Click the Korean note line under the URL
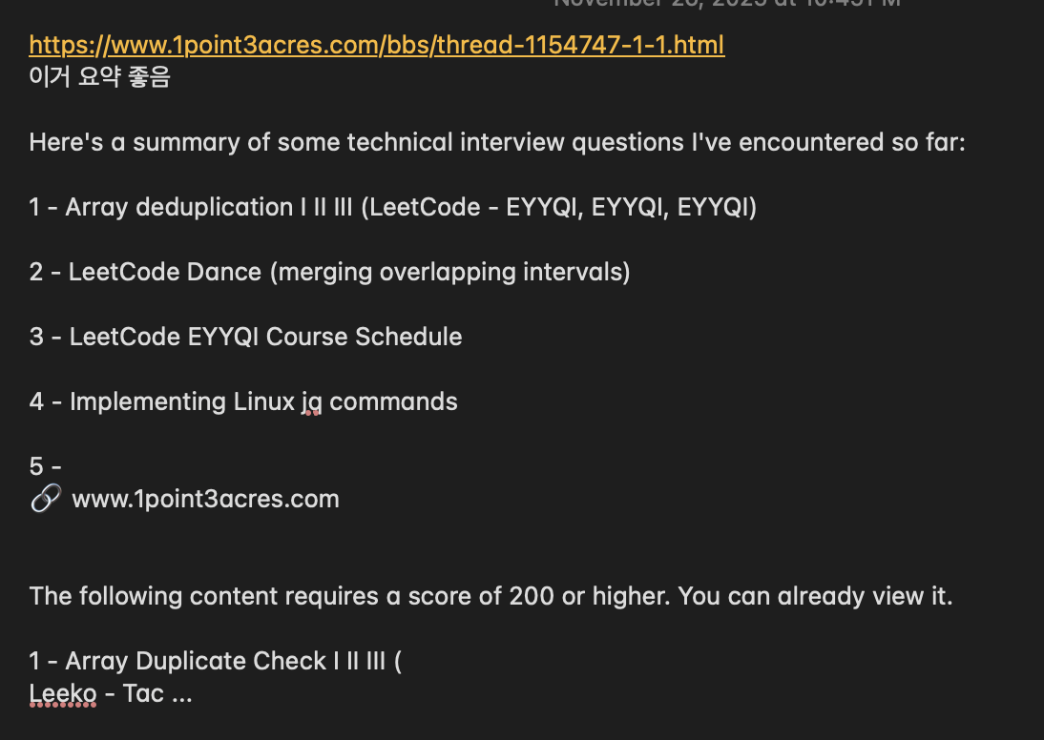Viewport: 1044px width, 740px height. (100, 76)
